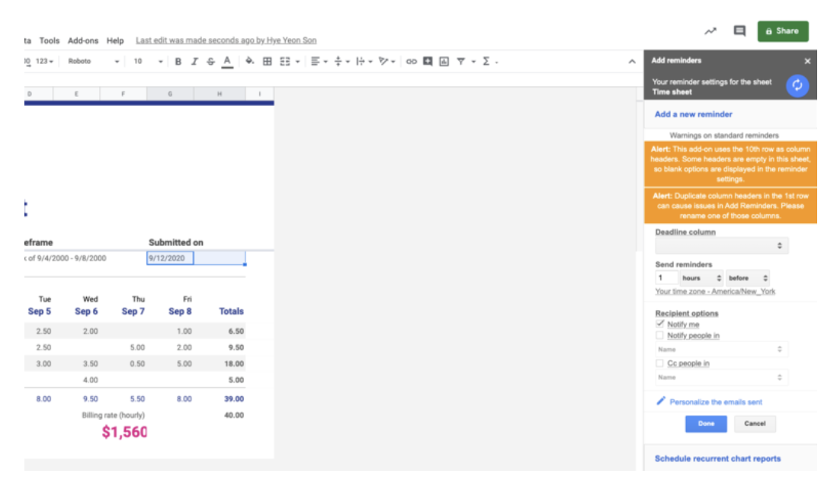Click the Share button
This screenshot has width=837, height=483.
(783, 31)
